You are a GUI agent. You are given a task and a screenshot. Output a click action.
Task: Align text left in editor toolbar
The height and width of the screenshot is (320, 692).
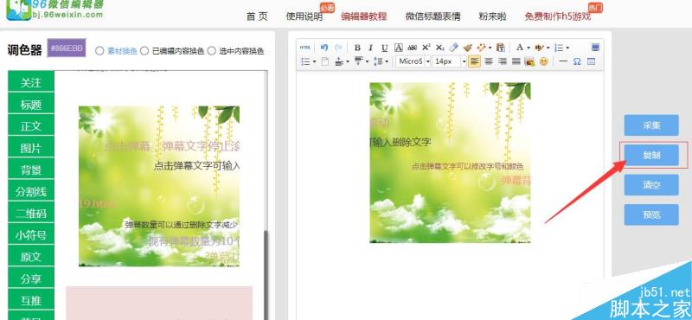click(x=474, y=61)
